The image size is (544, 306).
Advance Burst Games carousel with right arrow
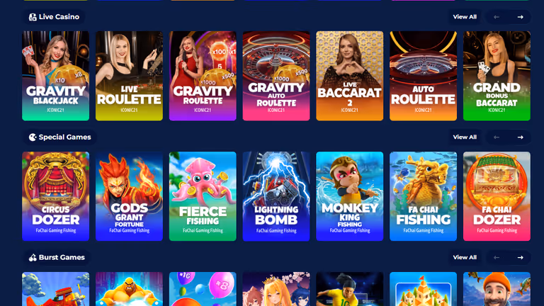pos(520,257)
